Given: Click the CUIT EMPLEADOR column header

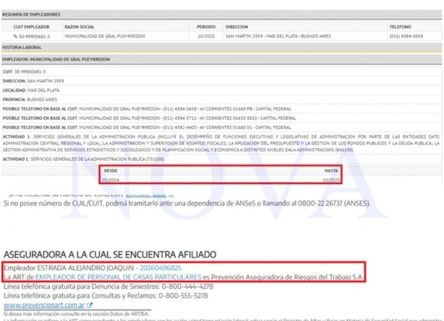Looking at the screenshot, I should [32, 27].
